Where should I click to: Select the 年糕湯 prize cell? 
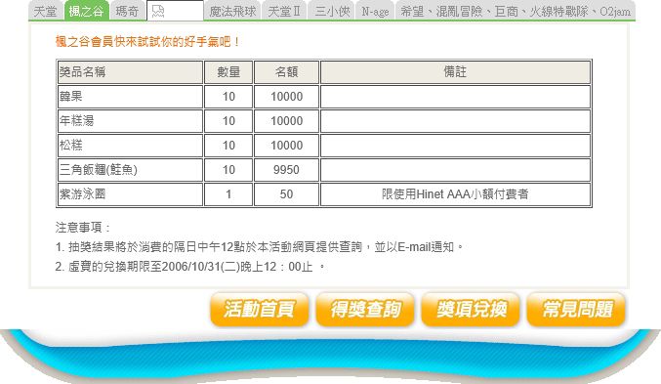coord(130,121)
